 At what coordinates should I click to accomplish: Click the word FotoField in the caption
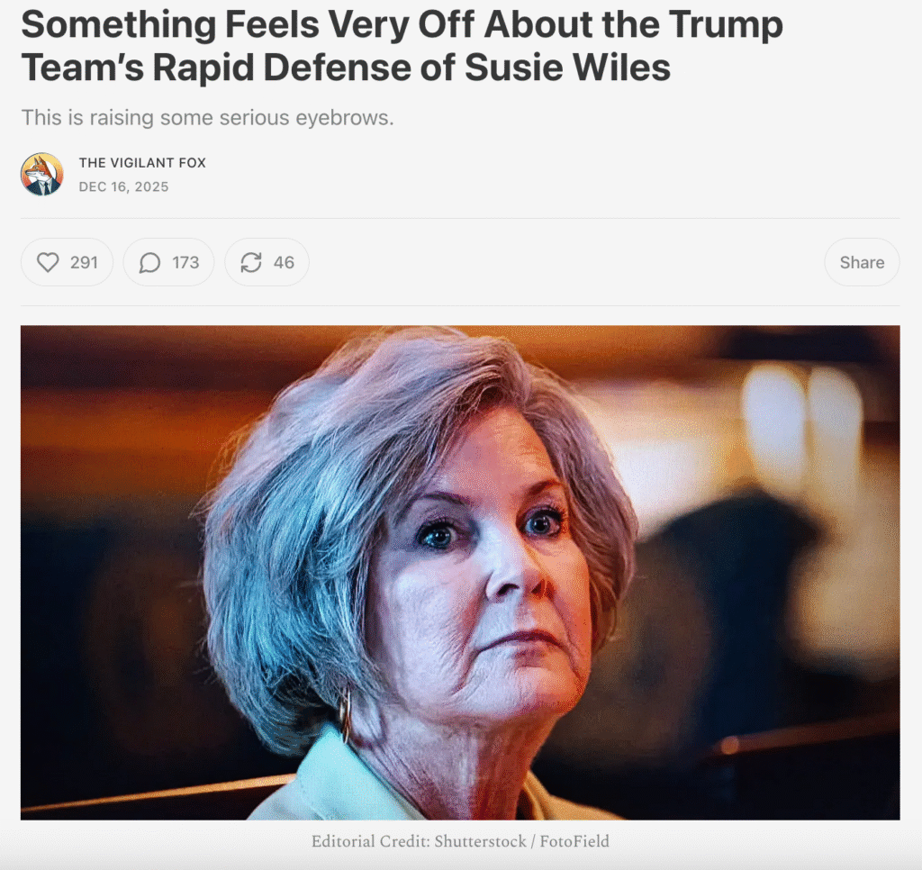(574, 841)
